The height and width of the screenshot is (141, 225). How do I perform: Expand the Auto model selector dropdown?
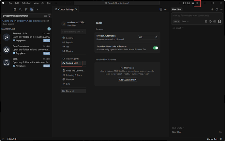(185, 21)
